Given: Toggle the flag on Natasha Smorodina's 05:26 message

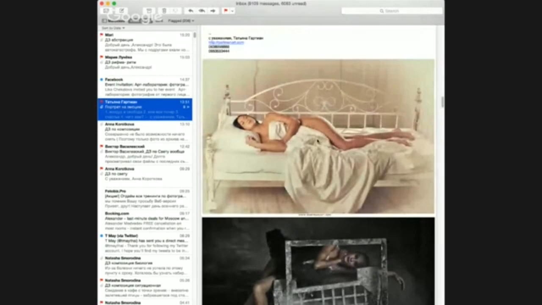Looking at the screenshot, I should tap(102, 280).
